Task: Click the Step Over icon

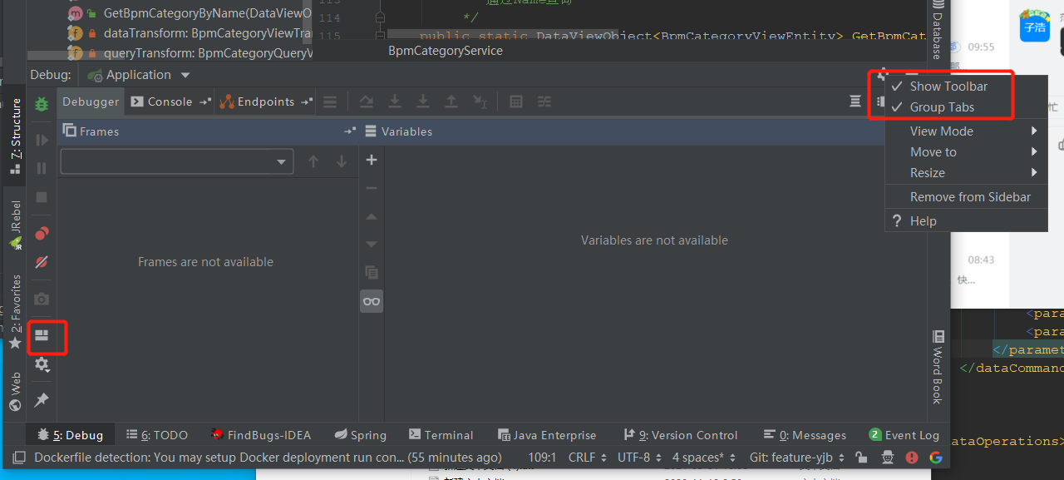Action: 367,101
